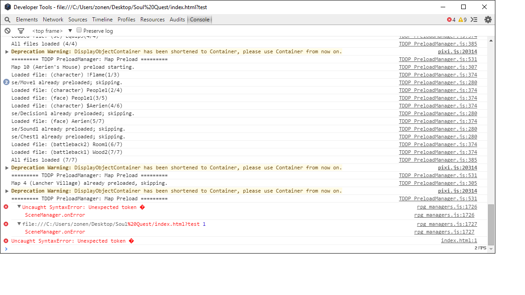
Task: Open the Audits tab
Action: click(177, 20)
